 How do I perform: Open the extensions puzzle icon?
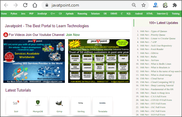[x=175, y=5]
